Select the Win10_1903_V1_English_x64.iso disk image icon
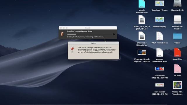Screen dimensions: 187x105 point(142,20)
